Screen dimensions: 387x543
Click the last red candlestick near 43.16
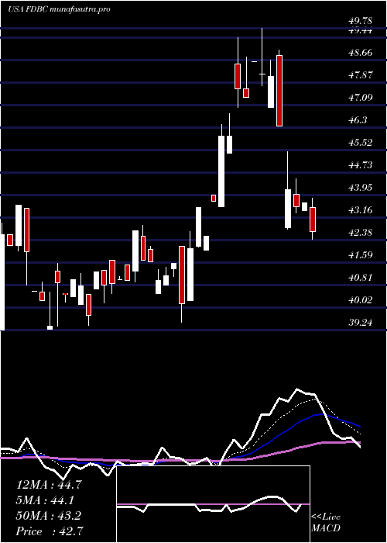coord(313,220)
